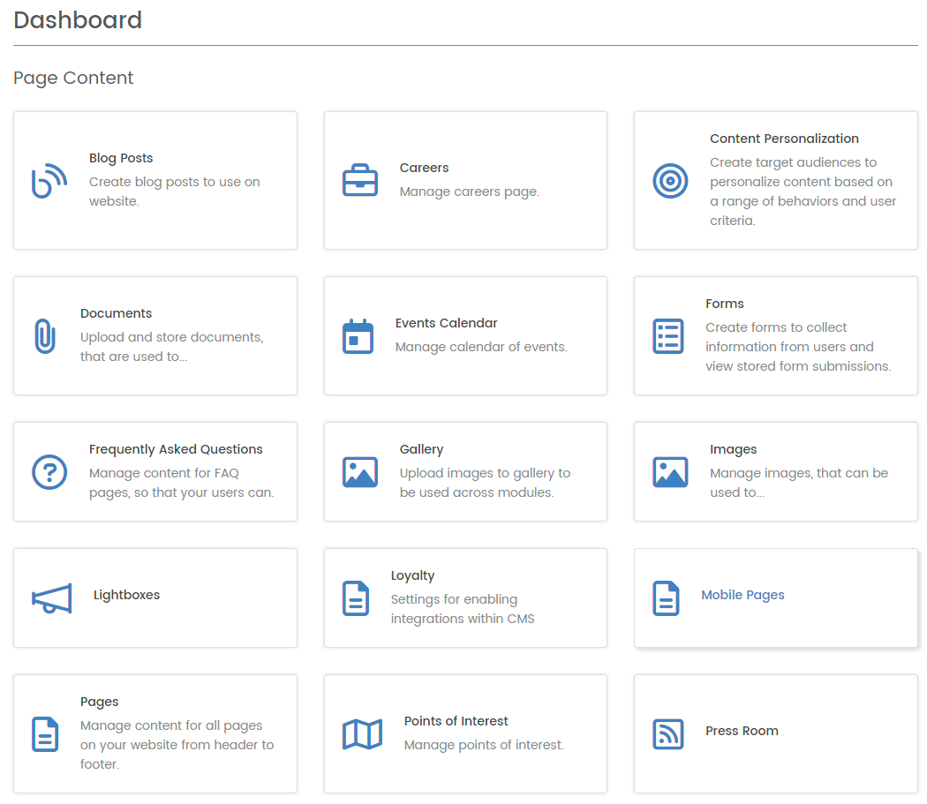Image resolution: width=927 pixels, height=804 pixels.
Task: Click 'Create blog posts to use on website.' text
Action: pyautogui.click(x=175, y=192)
